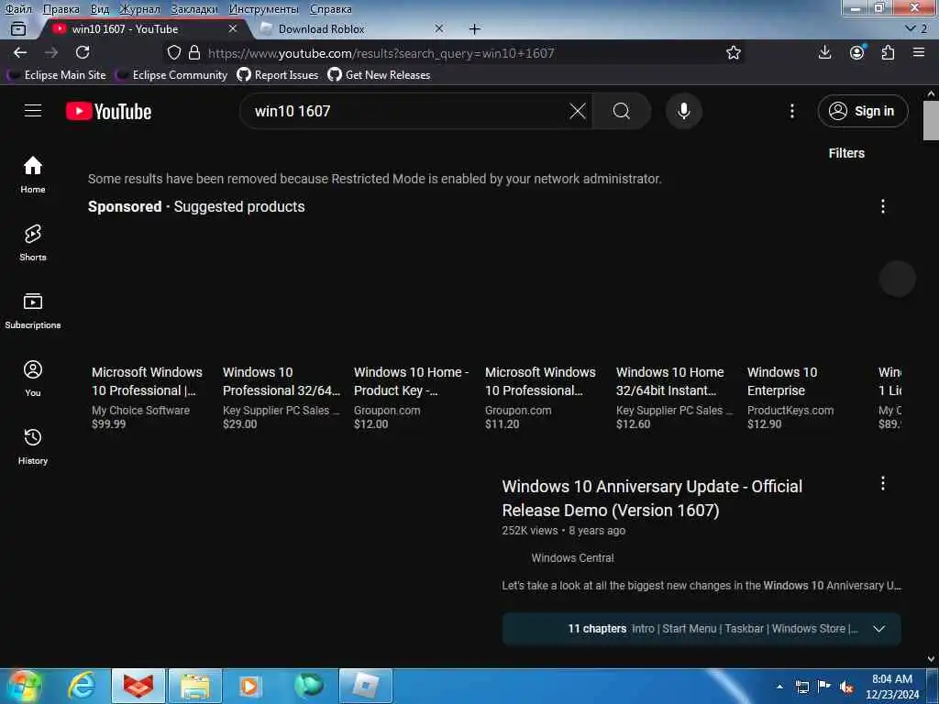Screen dimensions: 939x704
Task: Open a new browser tab
Action: 474,28
